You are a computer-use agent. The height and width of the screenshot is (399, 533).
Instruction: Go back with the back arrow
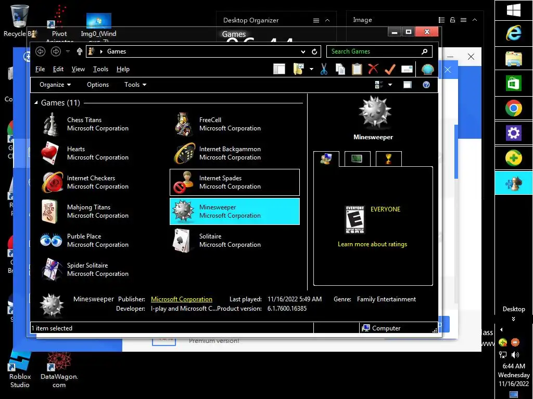(x=40, y=51)
